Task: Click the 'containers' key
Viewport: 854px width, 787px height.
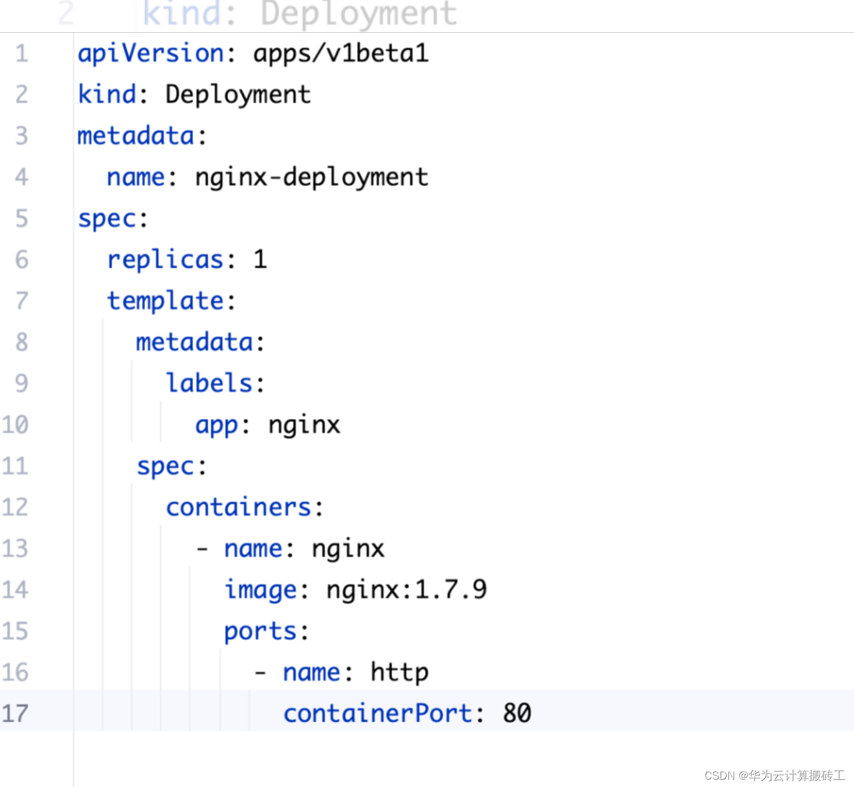Action: coord(238,507)
